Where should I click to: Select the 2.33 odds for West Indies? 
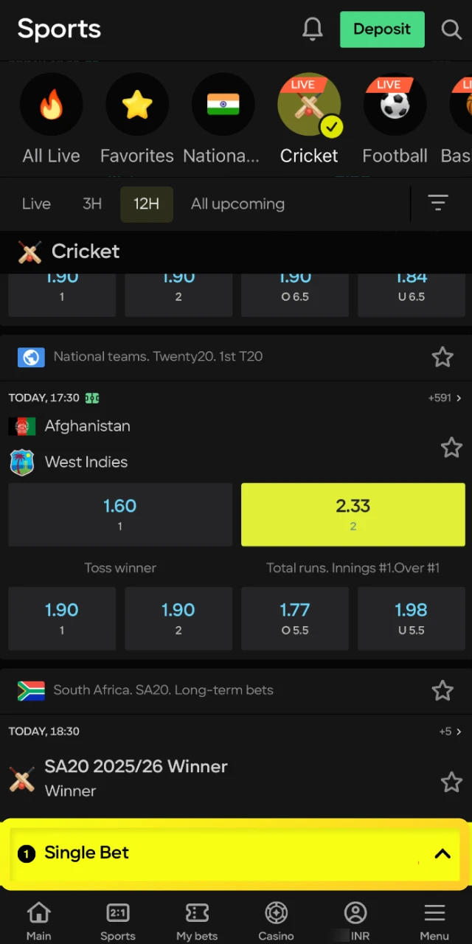353,514
